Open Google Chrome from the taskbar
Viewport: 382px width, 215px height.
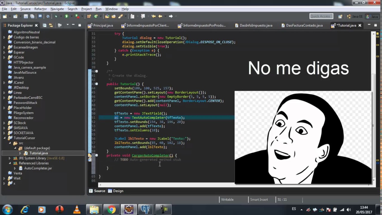pyautogui.click(x=112, y=210)
